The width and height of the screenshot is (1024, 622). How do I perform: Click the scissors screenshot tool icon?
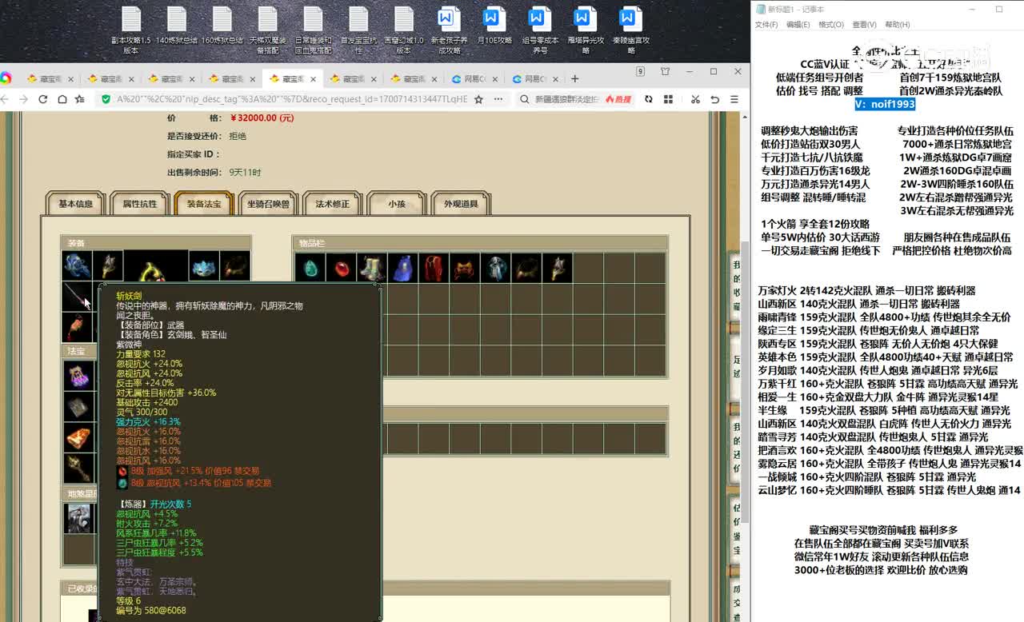[695, 99]
